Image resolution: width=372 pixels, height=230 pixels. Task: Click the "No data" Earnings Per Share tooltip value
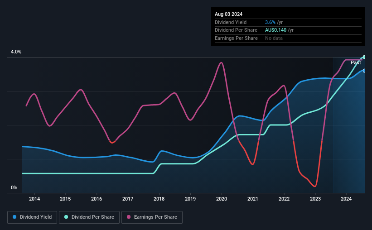click(x=275, y=38)
